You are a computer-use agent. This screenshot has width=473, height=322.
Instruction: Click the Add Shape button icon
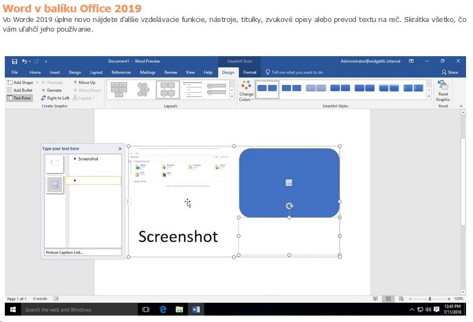11,82
